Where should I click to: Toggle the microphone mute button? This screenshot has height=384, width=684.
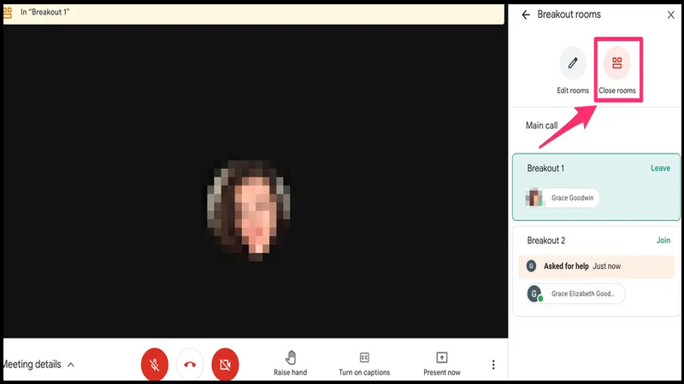coord(155,364)
